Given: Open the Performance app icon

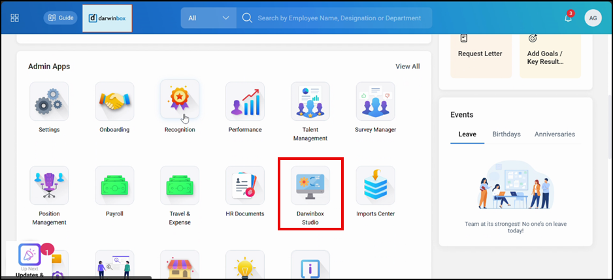Looking at the screenshot, I should (x=245, y=101).
